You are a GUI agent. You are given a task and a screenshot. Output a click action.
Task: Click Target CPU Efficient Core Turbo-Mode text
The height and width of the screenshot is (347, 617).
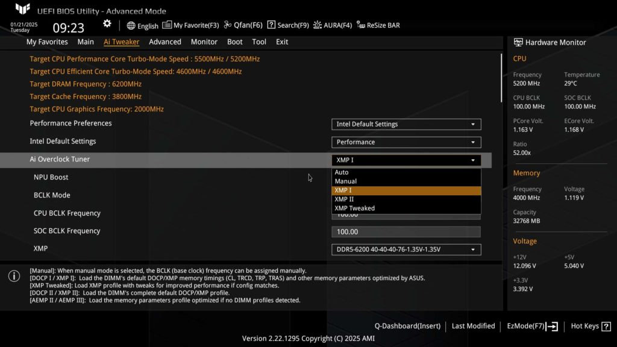(x=136, y=72)
